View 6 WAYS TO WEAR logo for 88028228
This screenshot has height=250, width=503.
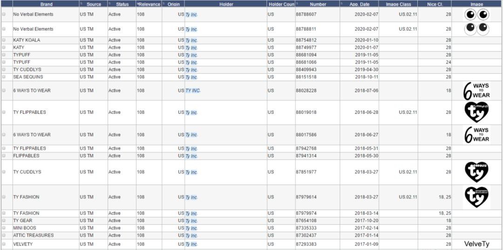477,90
